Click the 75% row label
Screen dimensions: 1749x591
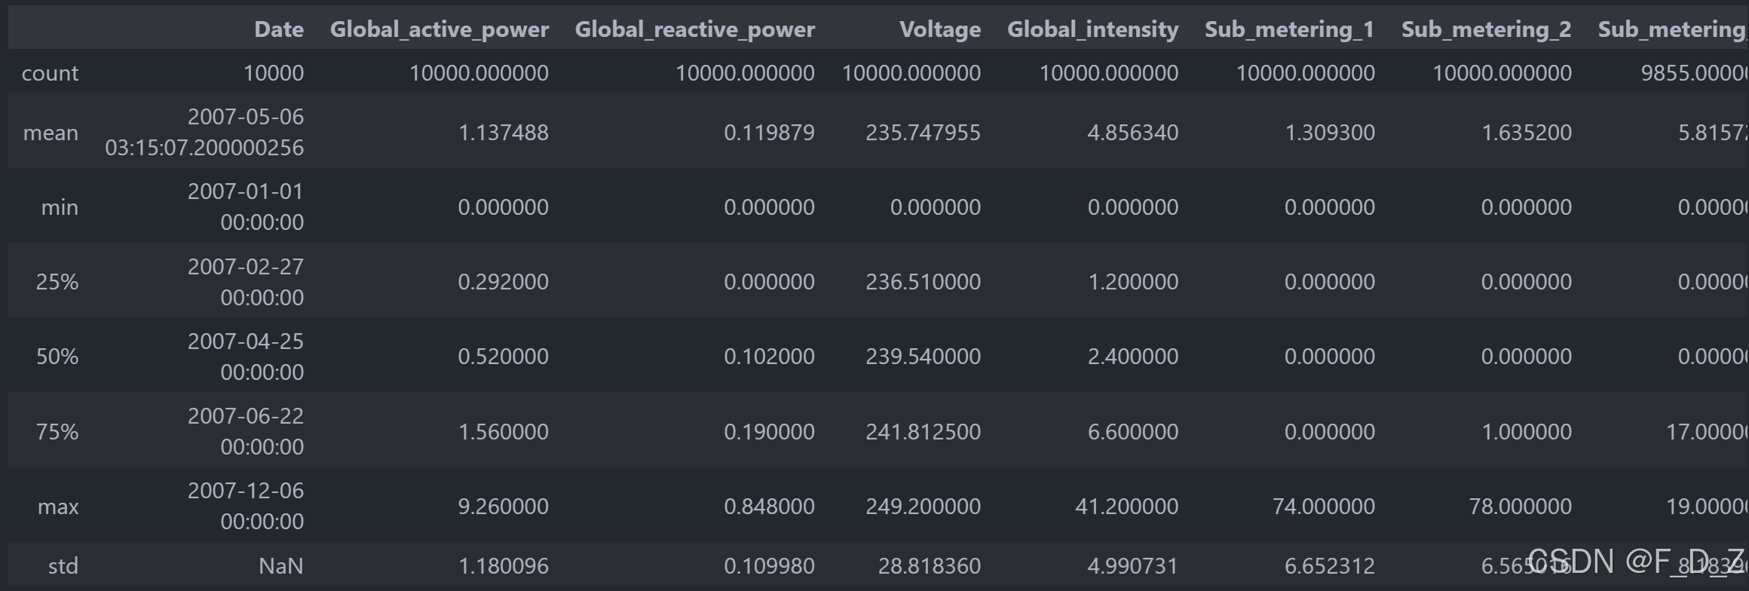(x=57, y=432)
